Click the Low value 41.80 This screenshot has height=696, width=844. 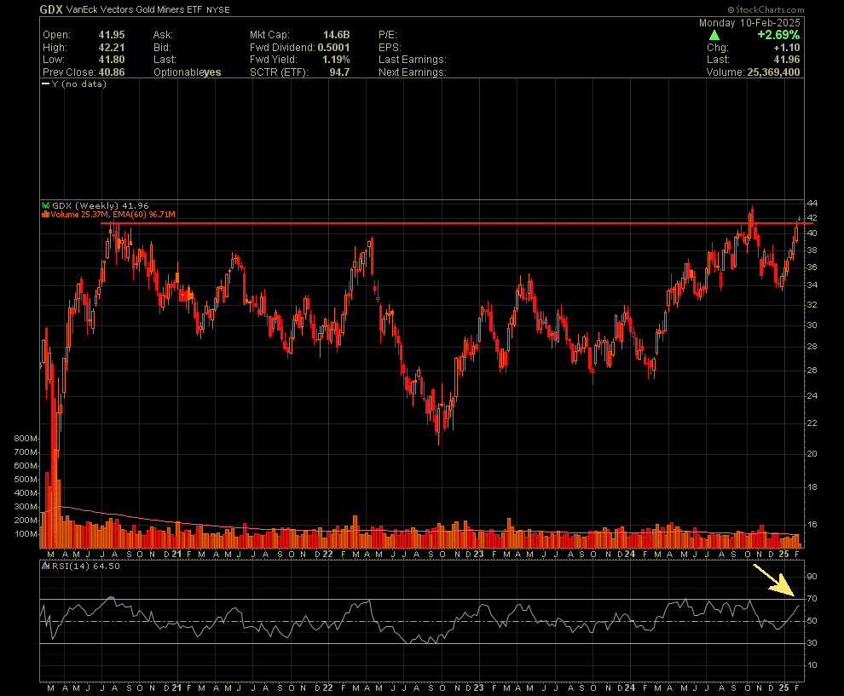point(112,60)
